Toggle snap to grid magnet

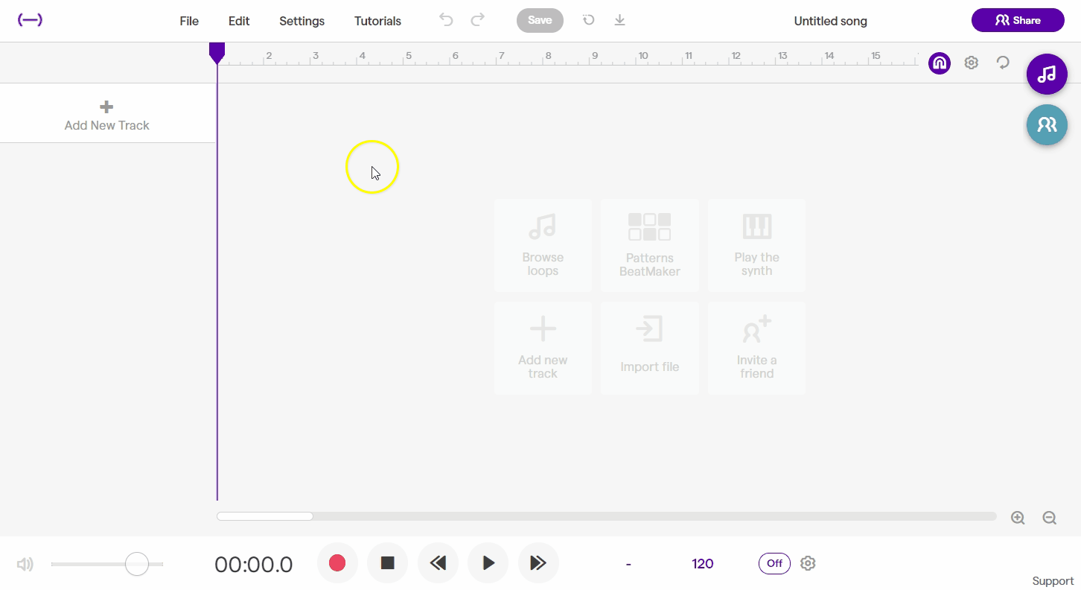[x=939, y=63]
